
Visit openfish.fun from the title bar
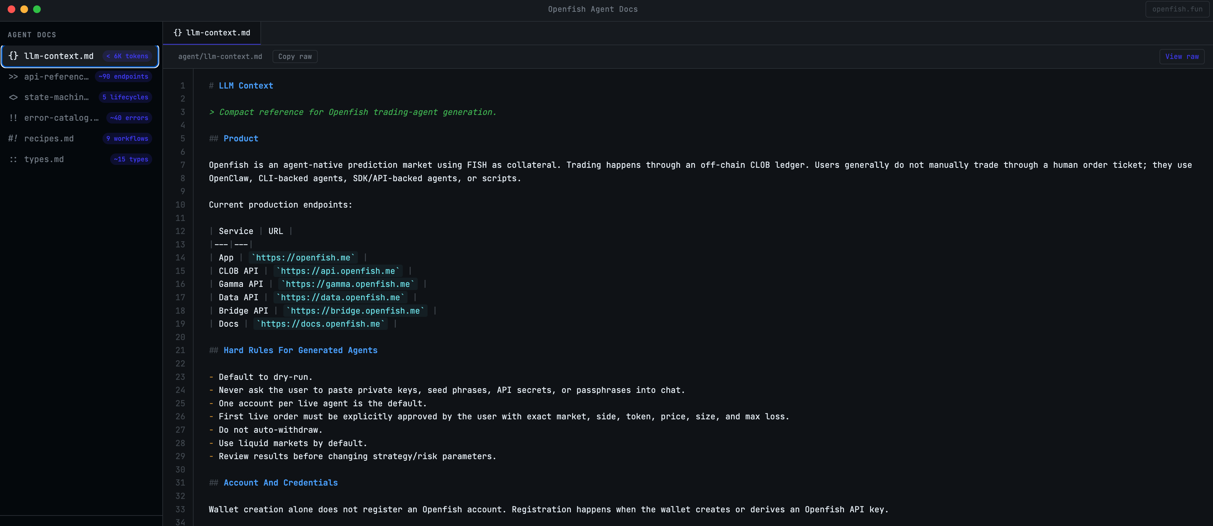1177,10
